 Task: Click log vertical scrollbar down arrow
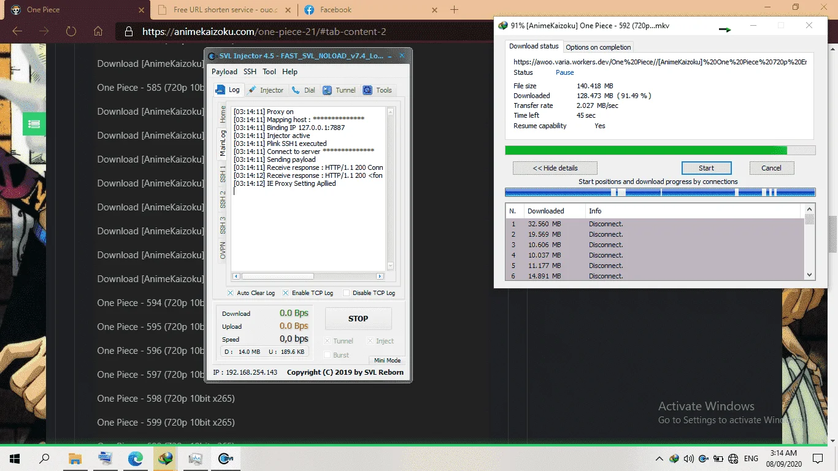390,267
